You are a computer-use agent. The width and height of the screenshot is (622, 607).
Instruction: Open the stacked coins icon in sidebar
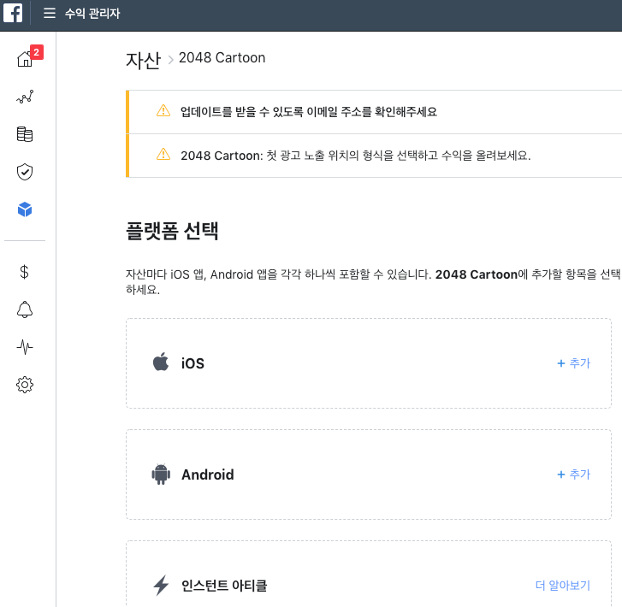point(25,134)
